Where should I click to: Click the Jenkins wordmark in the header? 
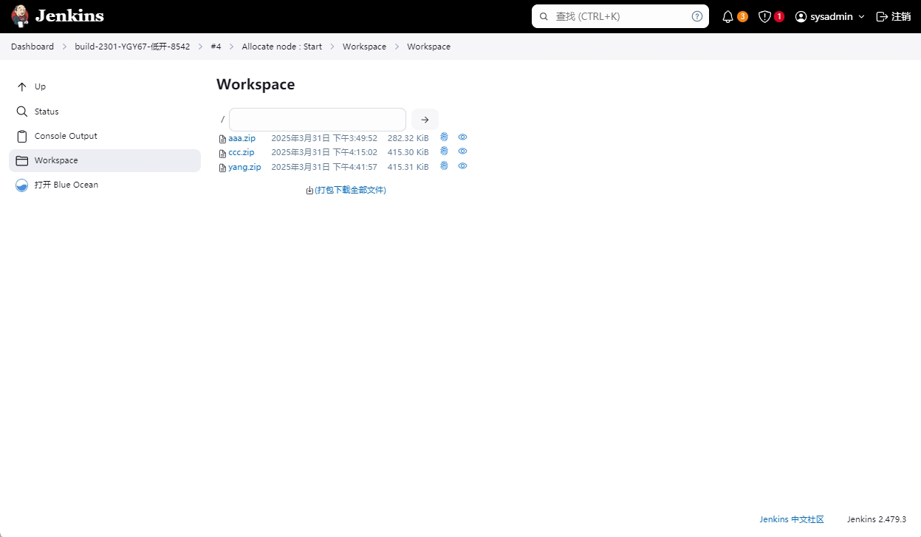69,16
